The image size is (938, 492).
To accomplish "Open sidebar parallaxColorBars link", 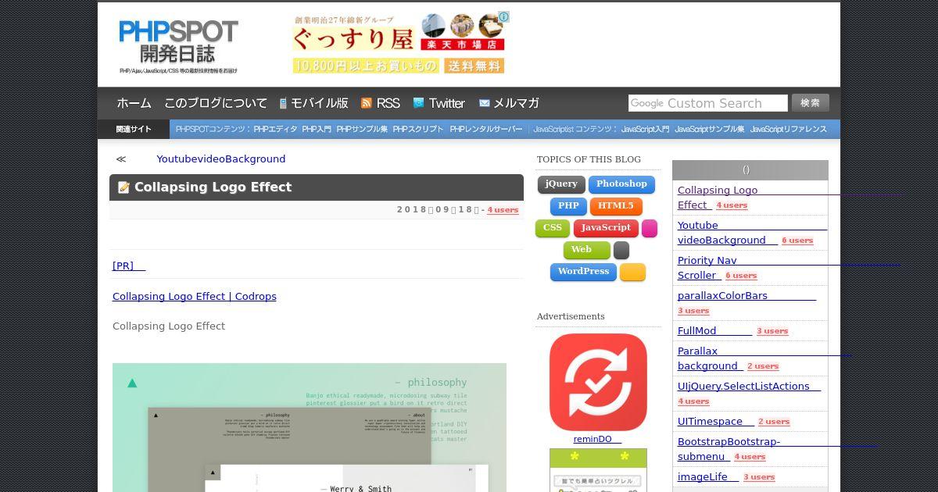I will 722,296.
